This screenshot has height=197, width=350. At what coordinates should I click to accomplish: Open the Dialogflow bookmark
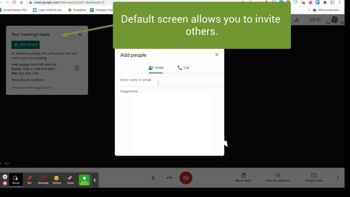pos(77,10)
